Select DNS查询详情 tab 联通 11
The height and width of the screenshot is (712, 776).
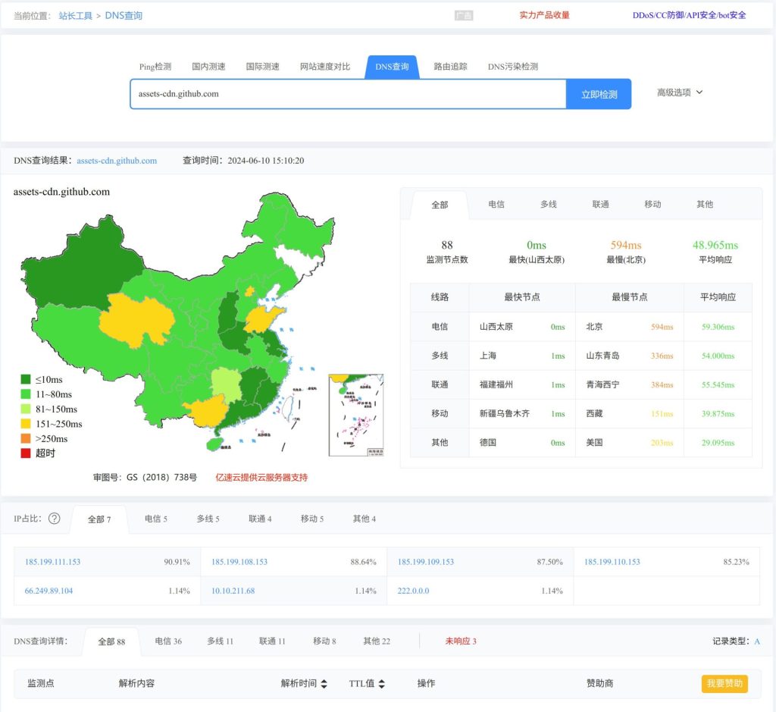click(272, 641)
